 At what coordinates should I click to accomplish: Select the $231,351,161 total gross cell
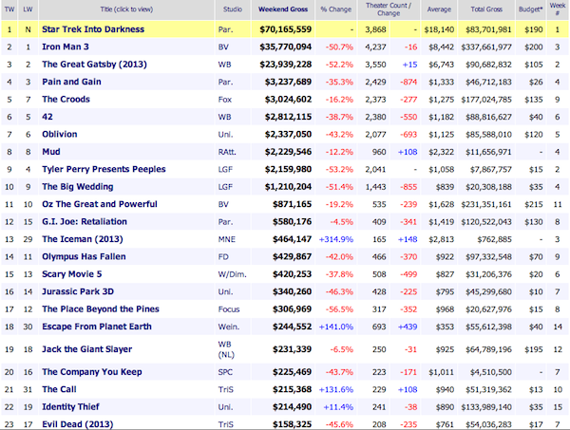[486, 204]
